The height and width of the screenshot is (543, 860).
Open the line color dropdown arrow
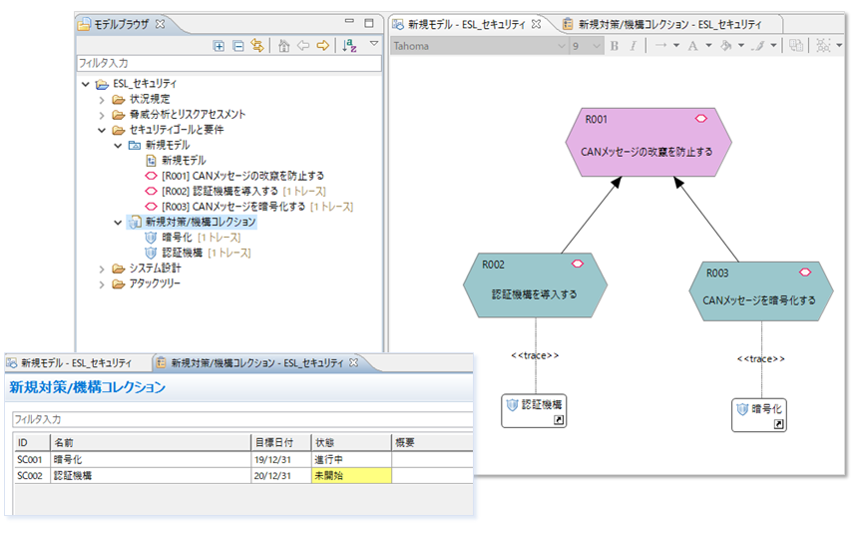[x=773, y=46]
